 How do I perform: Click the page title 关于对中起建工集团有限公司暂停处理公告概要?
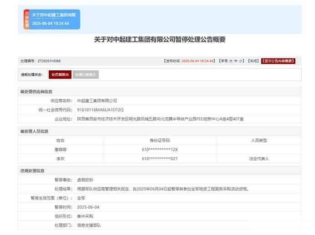tap(160, 39)
